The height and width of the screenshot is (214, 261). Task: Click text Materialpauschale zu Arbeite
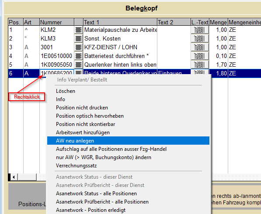pyautogui.click(x=121, y=30)
